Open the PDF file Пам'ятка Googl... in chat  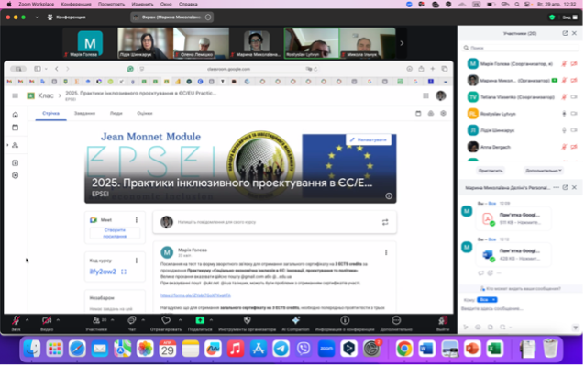click(x=513, y=218)
